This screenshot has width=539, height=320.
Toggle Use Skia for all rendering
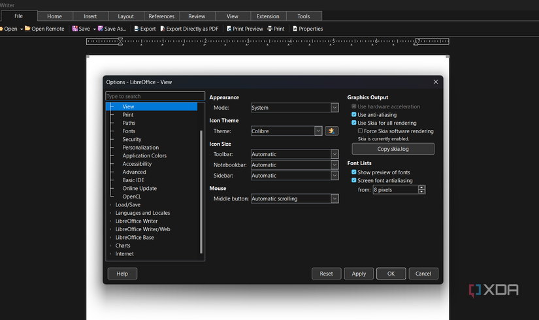(x=353, y=123)
